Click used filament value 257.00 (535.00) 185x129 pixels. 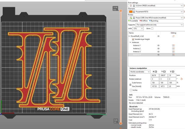(154, 109)
